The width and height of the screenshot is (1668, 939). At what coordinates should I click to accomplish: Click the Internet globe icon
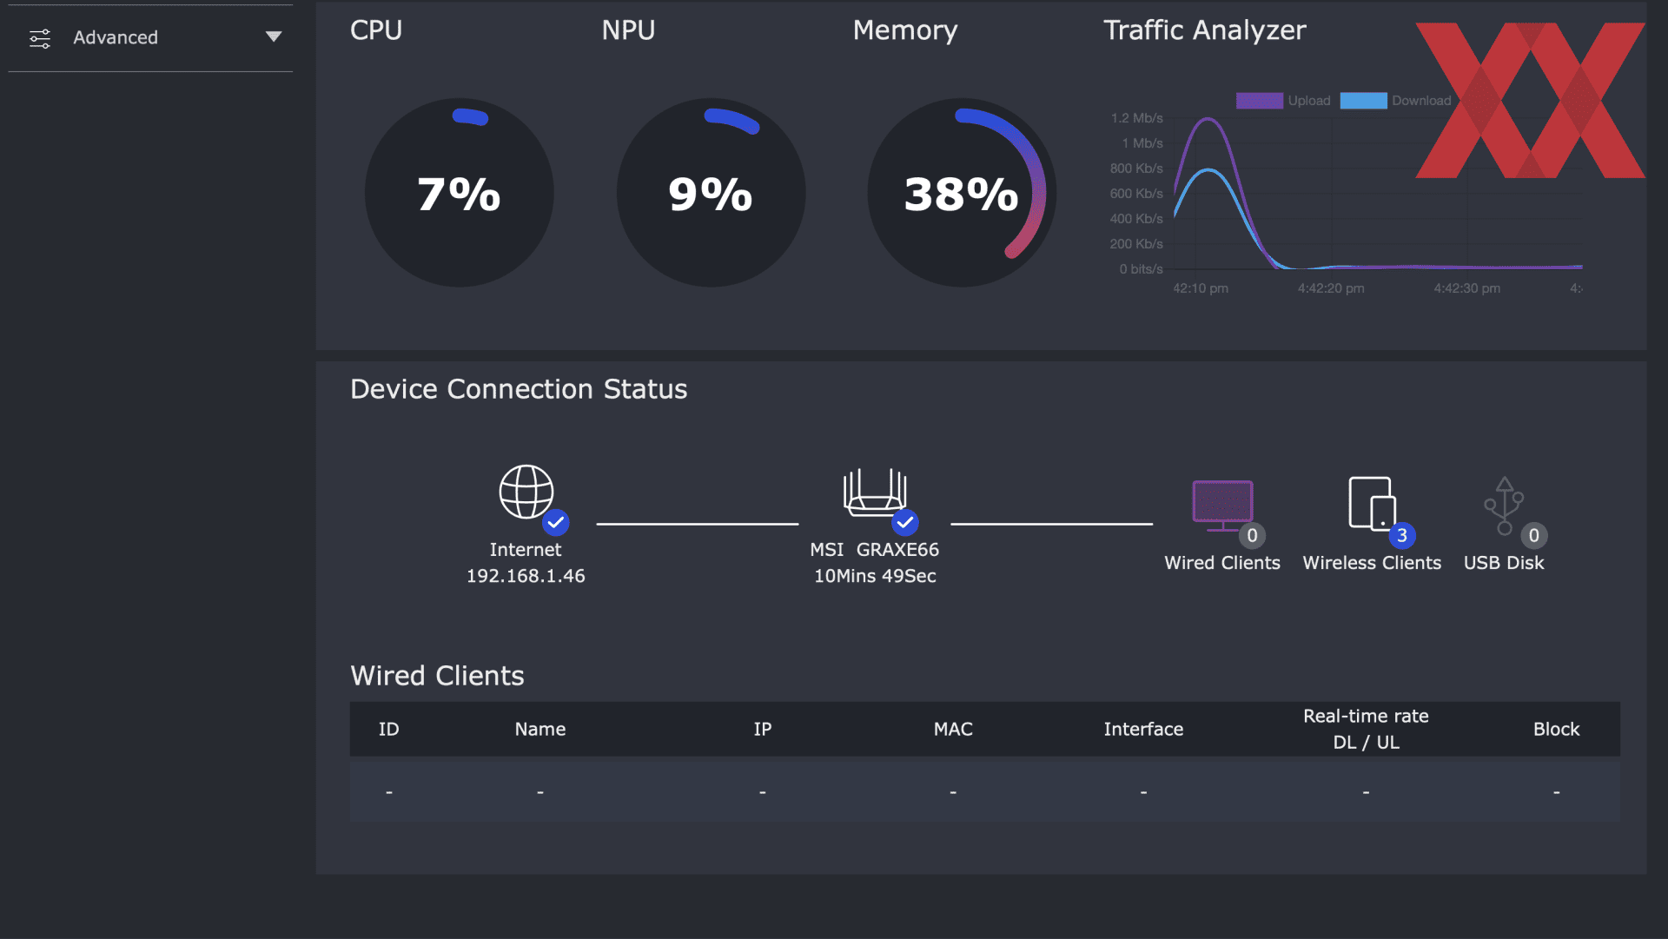pyautogui.click(x=525, y=492)
